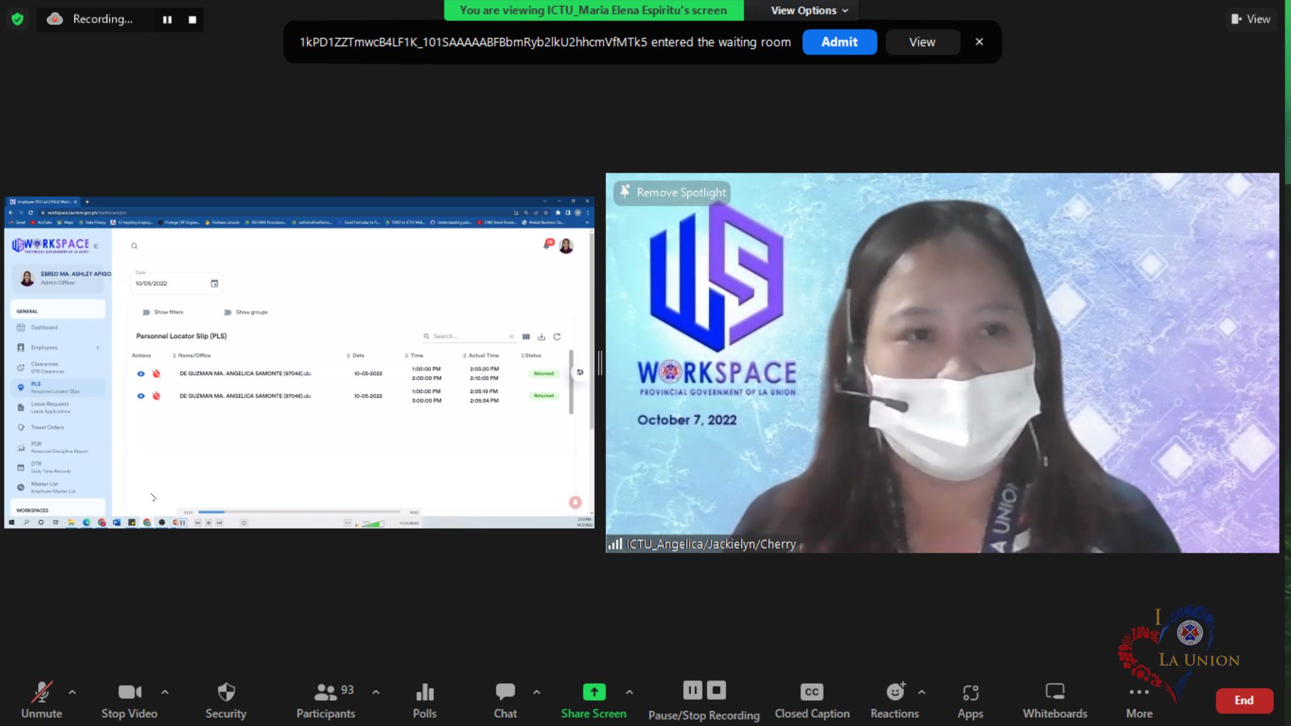The height and width of the screenshot is (726, 1291).
Task: Stop recording from the bottom toolbar
Action: pos(716,690)
